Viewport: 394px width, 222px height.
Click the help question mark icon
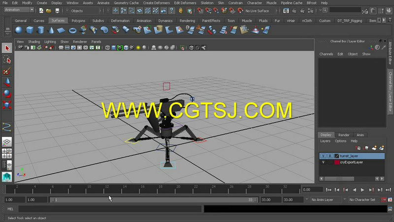[x=171, y=10]
